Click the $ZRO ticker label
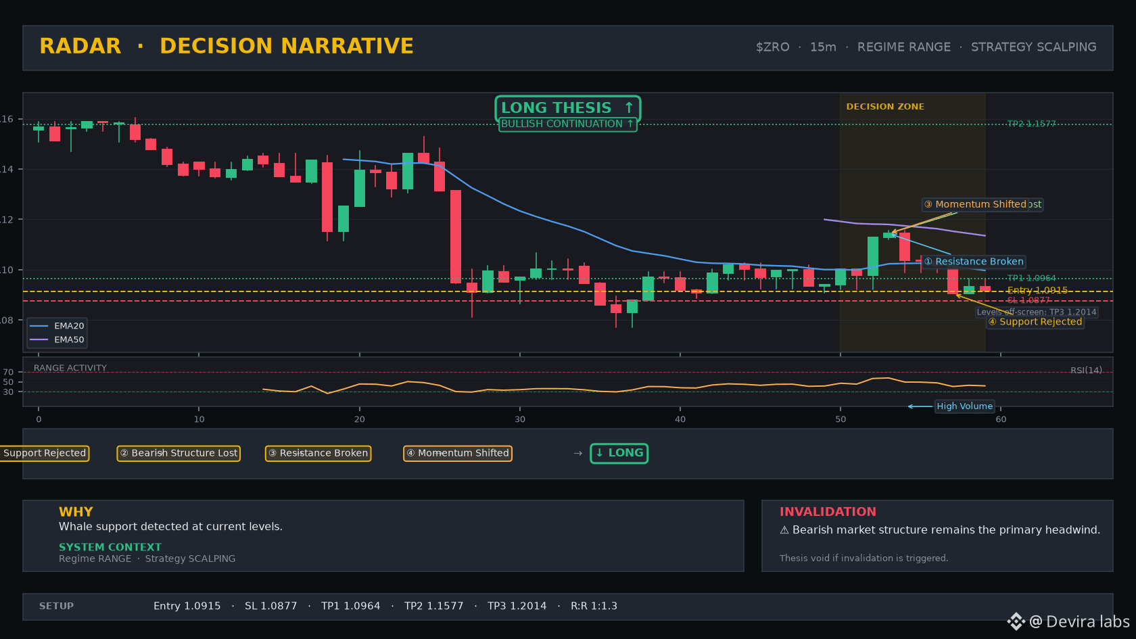Screen dimensions: 1136x639 (x=773, y=47)
